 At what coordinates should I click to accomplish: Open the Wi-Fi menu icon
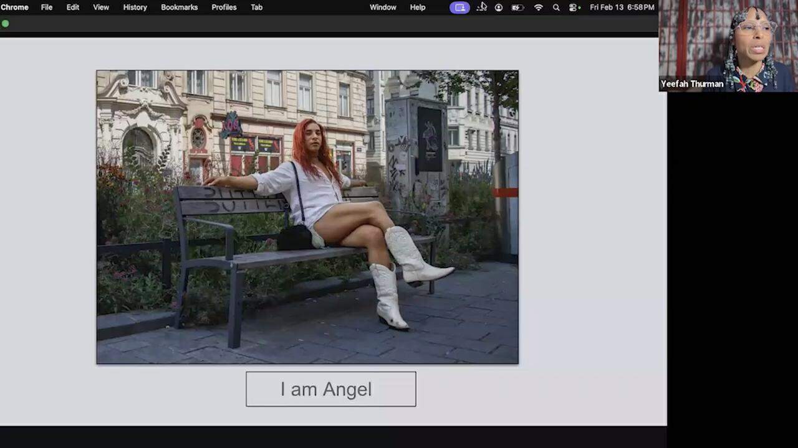(539, 7)
